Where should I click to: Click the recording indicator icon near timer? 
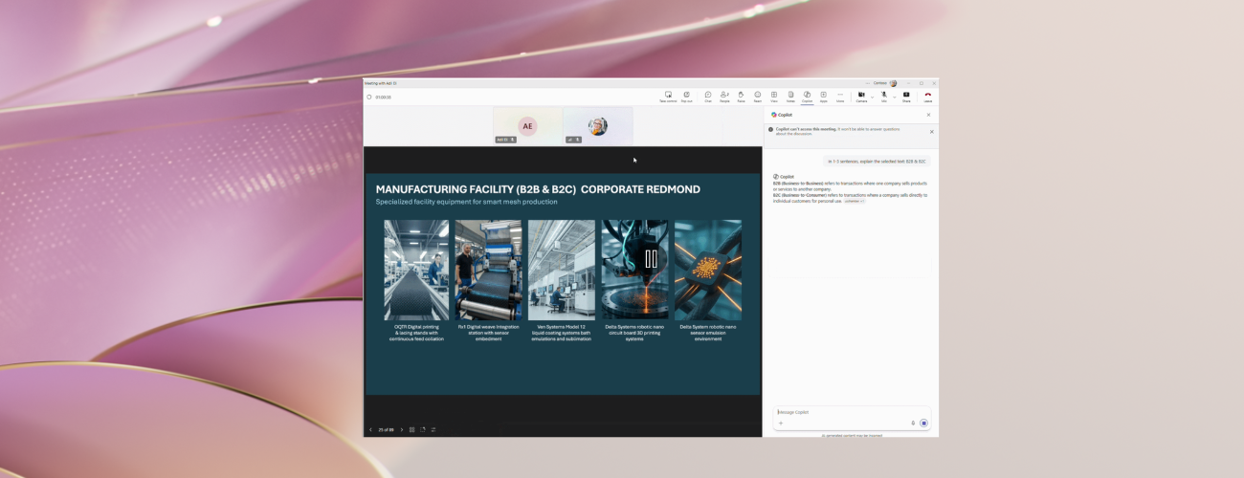click(x=369, y=97)
